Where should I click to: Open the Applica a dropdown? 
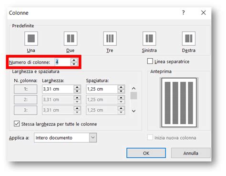pyautogui.click(x=93, y=137)
